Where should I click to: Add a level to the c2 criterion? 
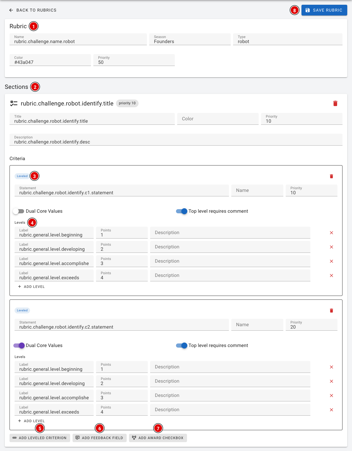pos(31,421)
